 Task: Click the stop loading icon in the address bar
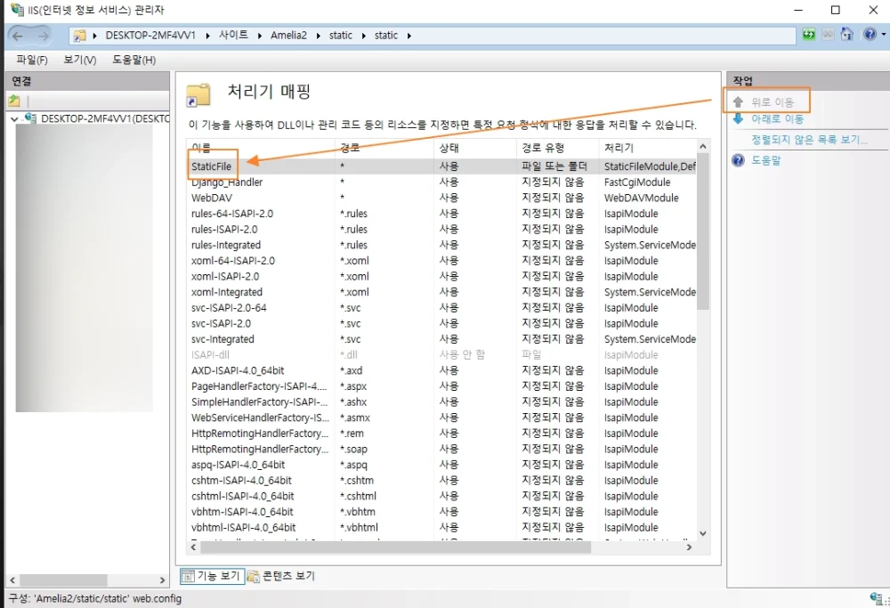pyautogui.click(x=828, y=35)
